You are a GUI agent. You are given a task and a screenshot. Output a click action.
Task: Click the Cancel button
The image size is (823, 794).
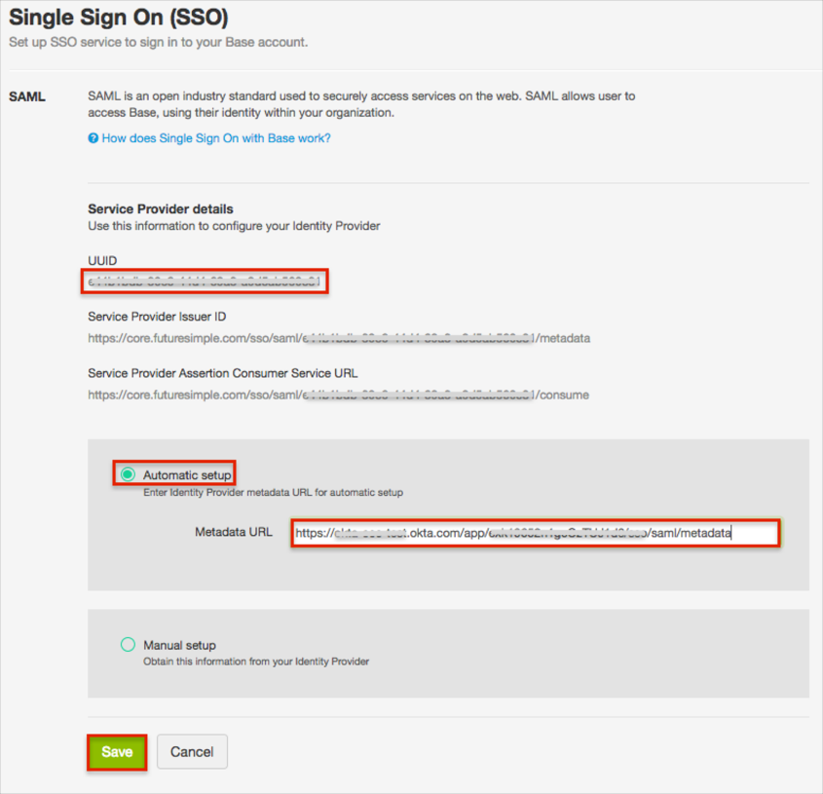(192, 751)
